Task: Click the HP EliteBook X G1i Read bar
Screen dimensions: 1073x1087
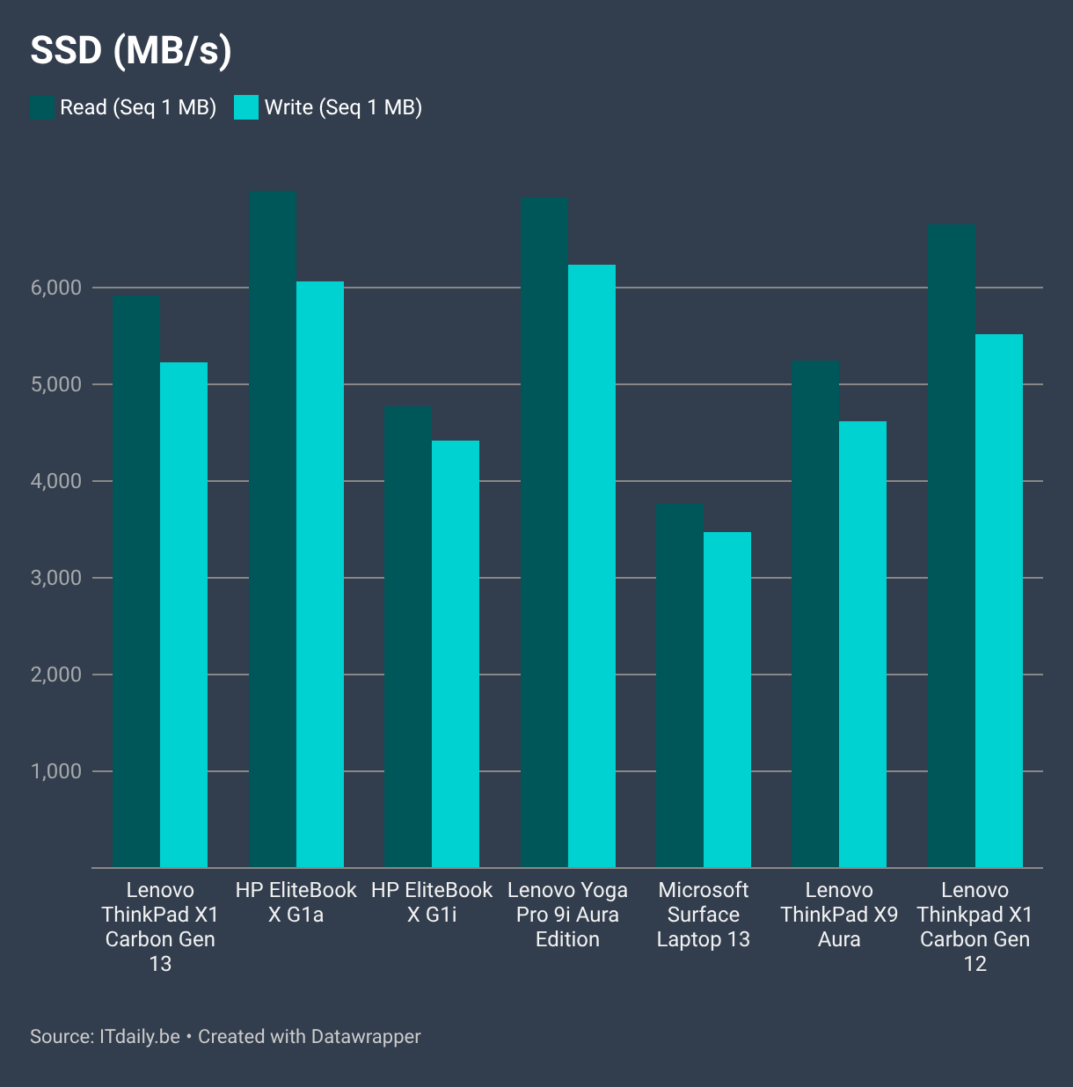Action: click(x=408, y=637)
